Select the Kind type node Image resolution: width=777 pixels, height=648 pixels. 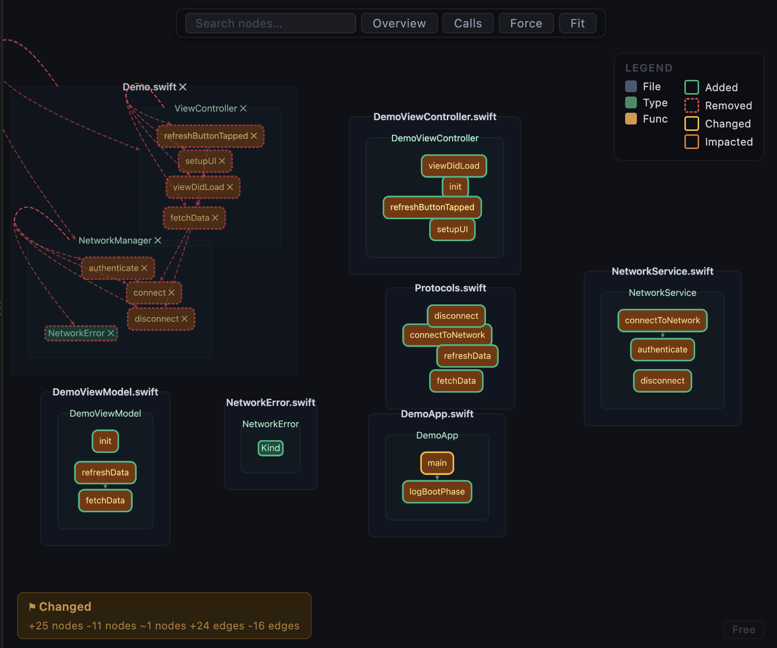click(x=270, y=448)
